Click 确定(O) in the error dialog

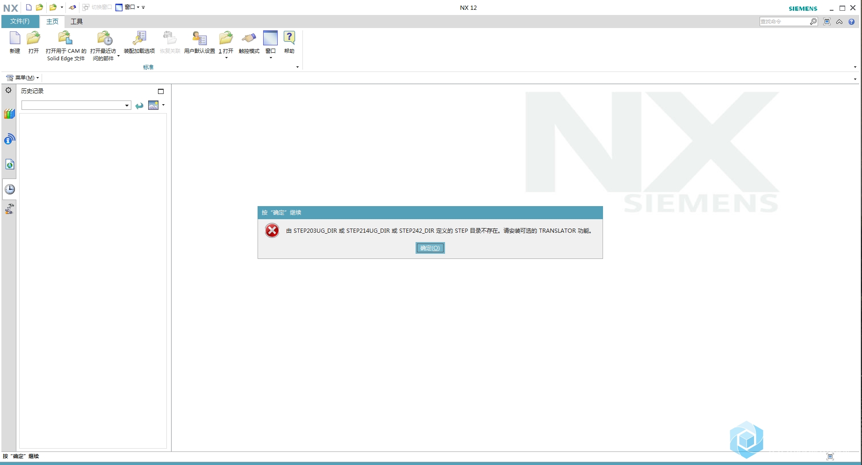coord(430,248)
